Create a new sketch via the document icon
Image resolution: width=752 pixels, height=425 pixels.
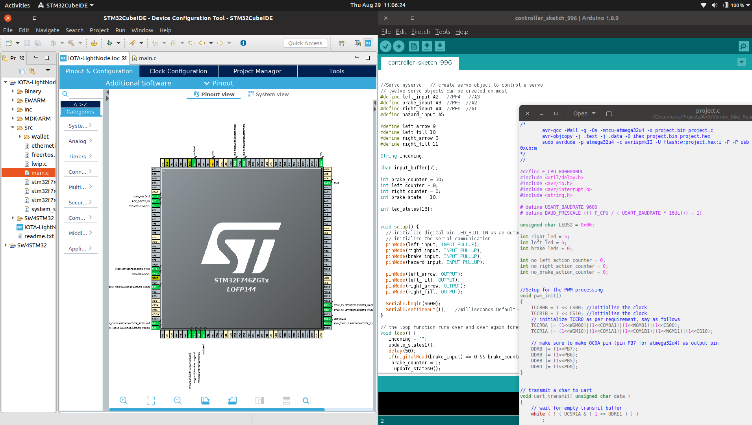pyautogui.click(x=414, y=46)
